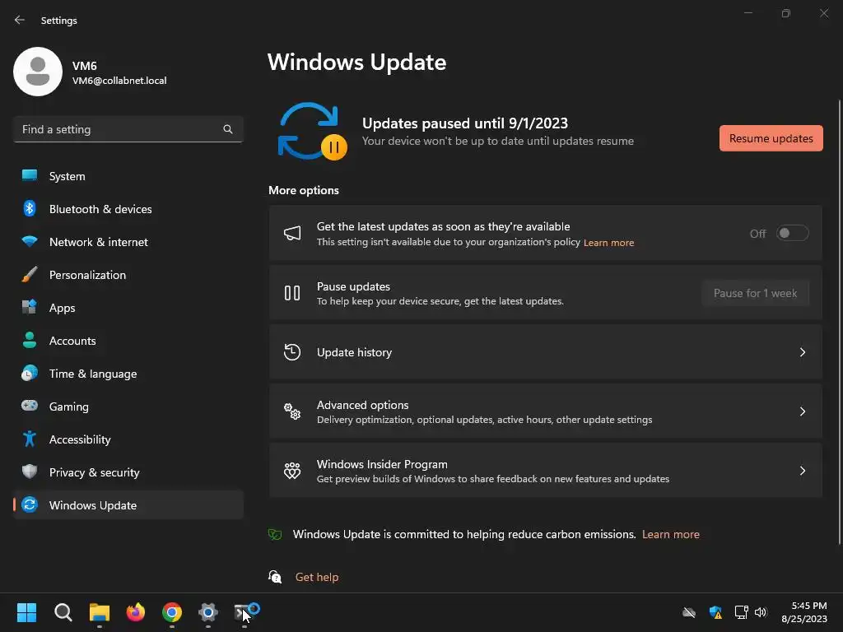Click the Apps icon in sidebar
Image resolution: width=843 pixels, height=632 pixels.
tap(30, 308)
